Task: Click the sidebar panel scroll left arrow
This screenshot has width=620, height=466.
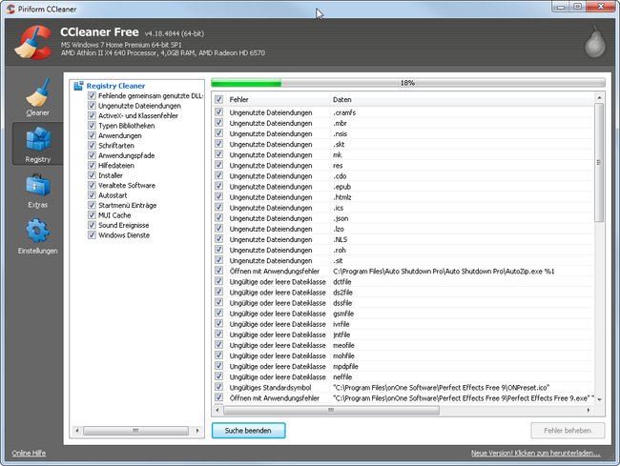Action: [x=77, y=431]
